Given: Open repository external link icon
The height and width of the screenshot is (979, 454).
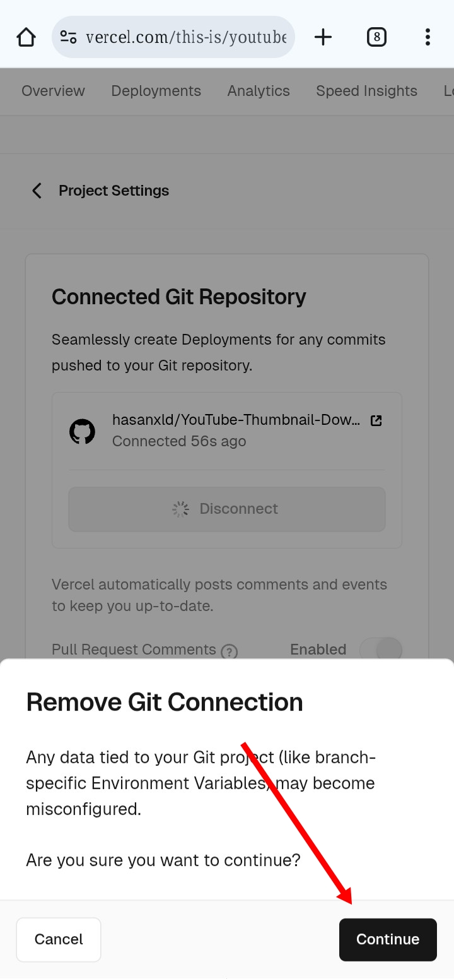Looking at the screenshot, I should tap(376, 420).
